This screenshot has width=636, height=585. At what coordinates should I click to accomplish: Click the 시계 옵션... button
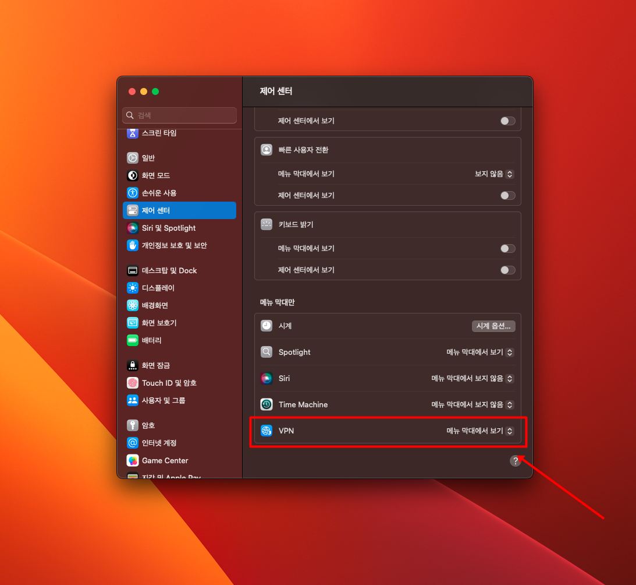pos(493,326)
